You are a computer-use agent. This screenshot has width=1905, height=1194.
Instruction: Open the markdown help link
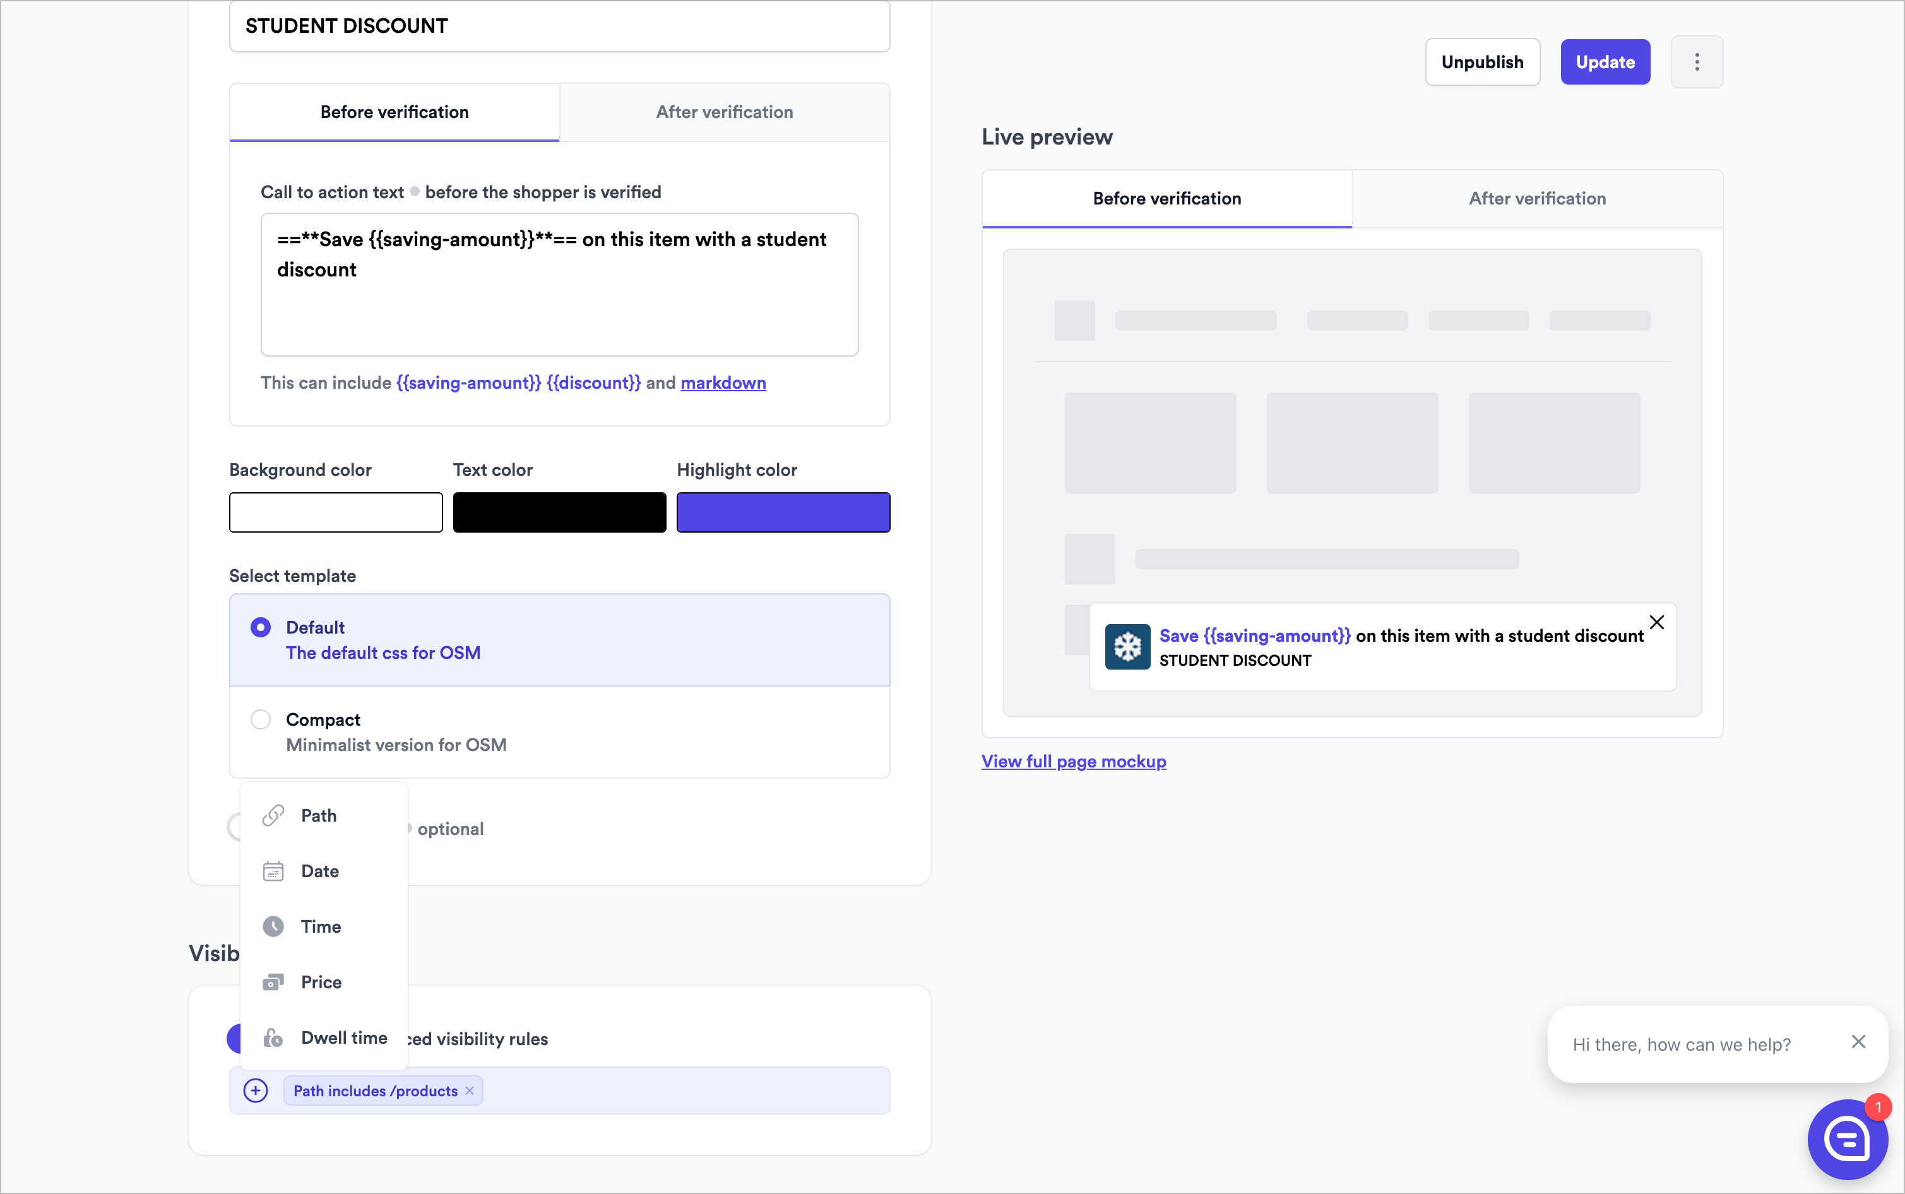point(723,383)
